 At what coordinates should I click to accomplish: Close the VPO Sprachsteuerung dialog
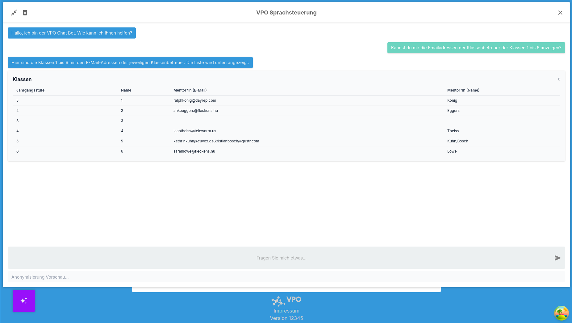[560, 13]
